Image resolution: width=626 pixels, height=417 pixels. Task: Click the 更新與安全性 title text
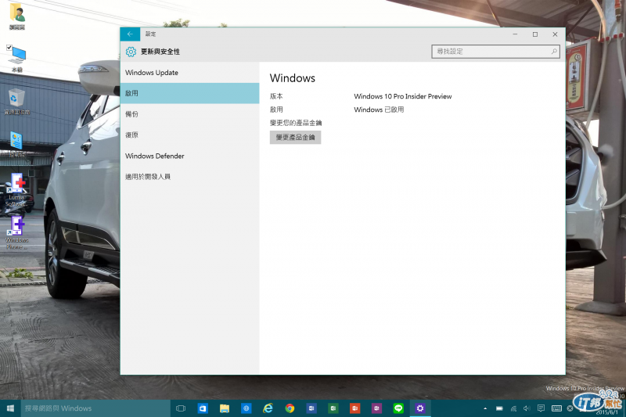click(160, 52)
